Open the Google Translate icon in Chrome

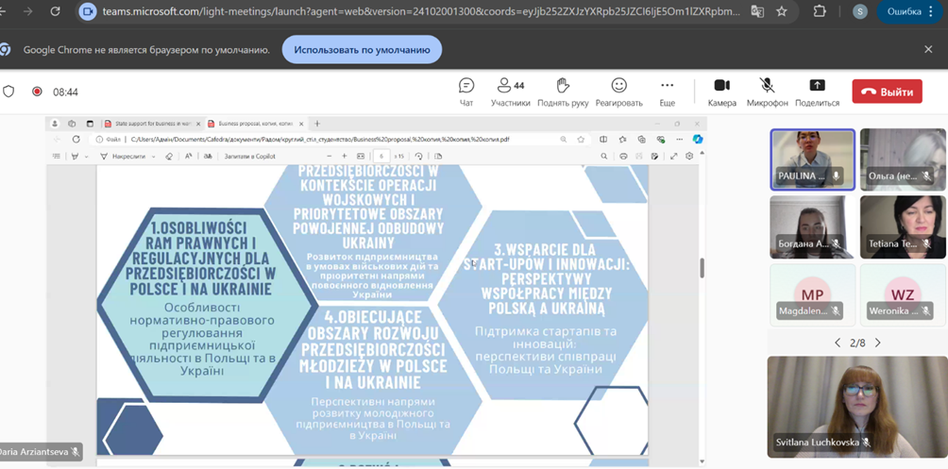pyautogui.click(x=756, y=11)
